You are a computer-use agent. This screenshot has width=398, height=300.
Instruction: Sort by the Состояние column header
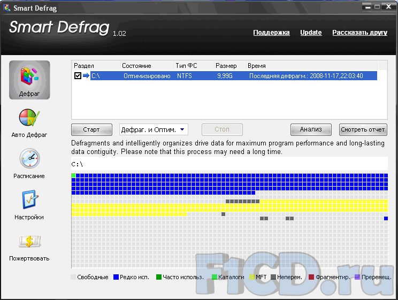pos(147,66)
